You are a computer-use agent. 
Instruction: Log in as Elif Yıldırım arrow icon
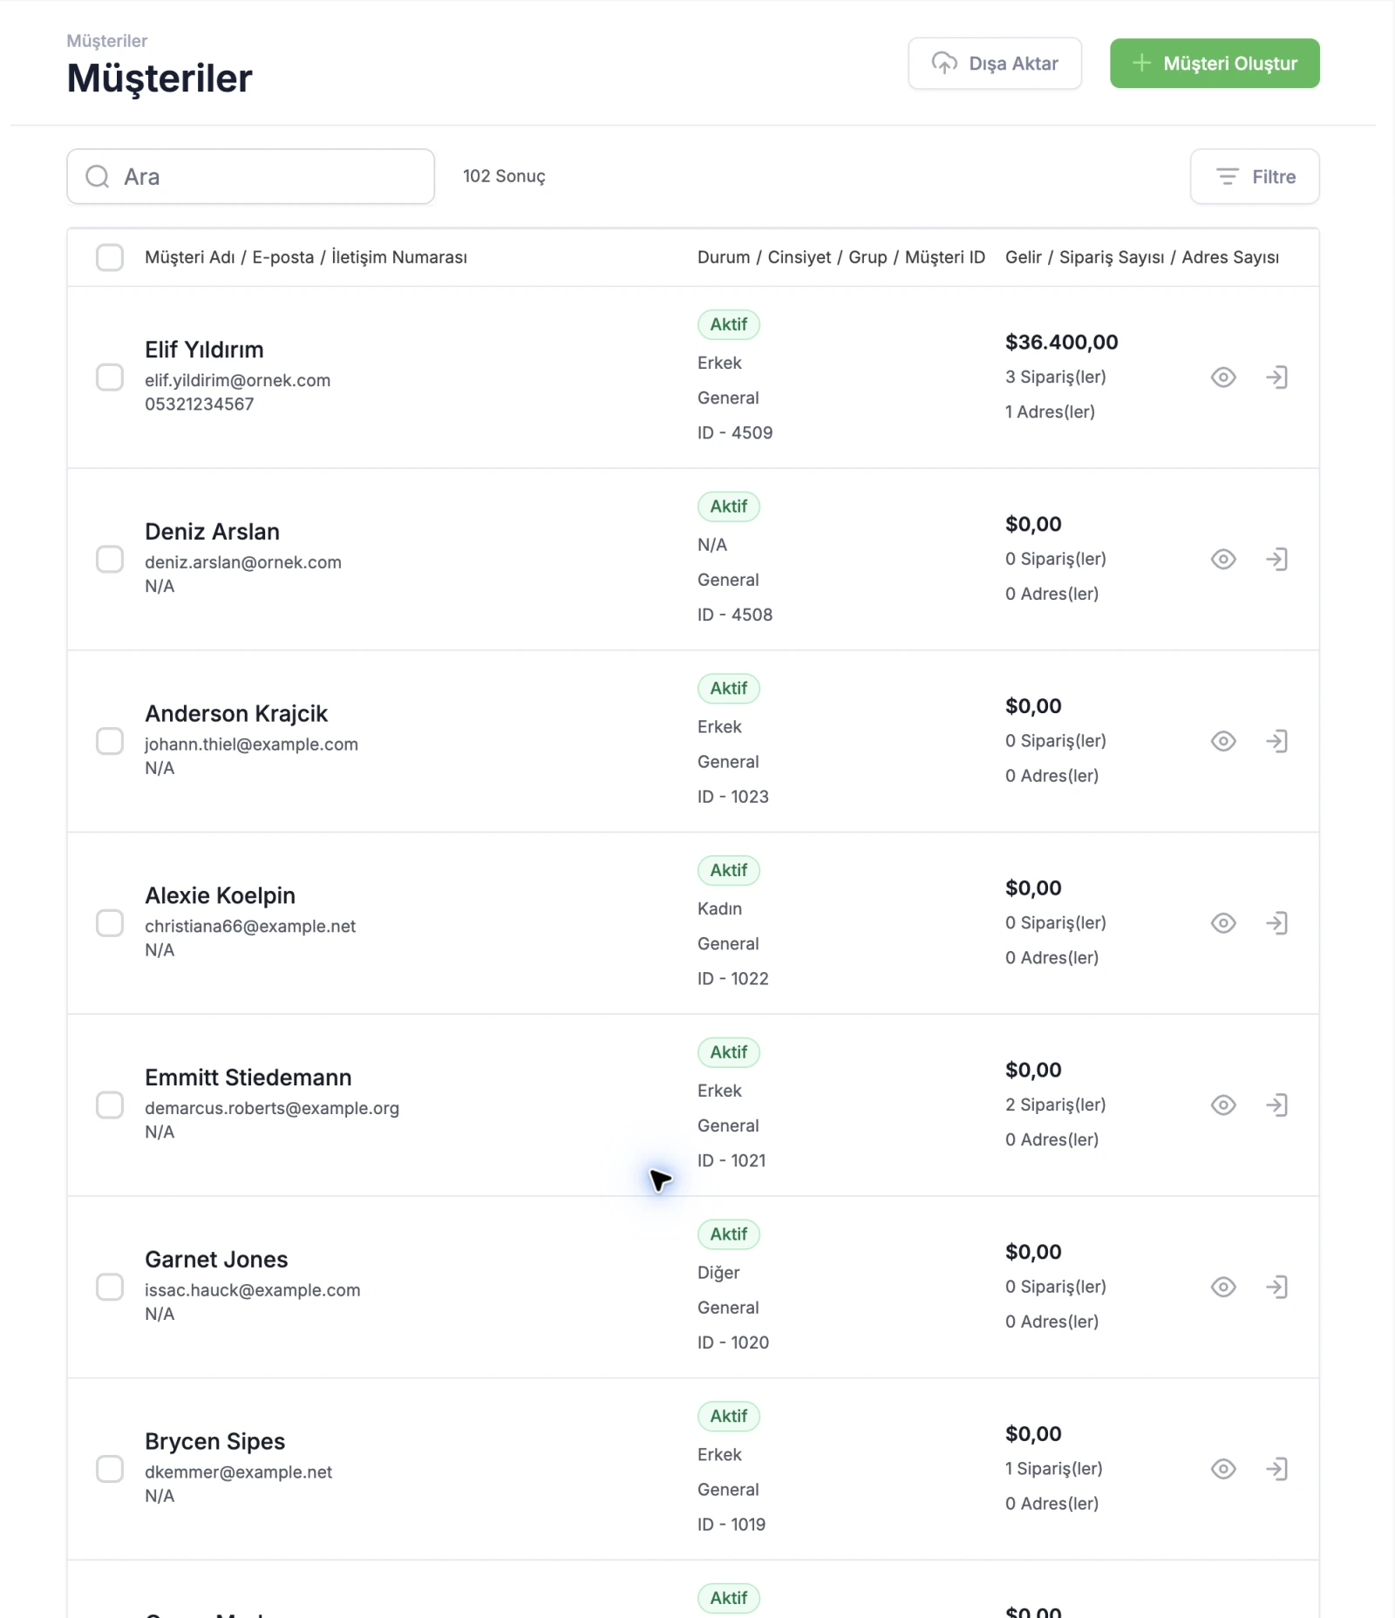tap(1276, 377)
